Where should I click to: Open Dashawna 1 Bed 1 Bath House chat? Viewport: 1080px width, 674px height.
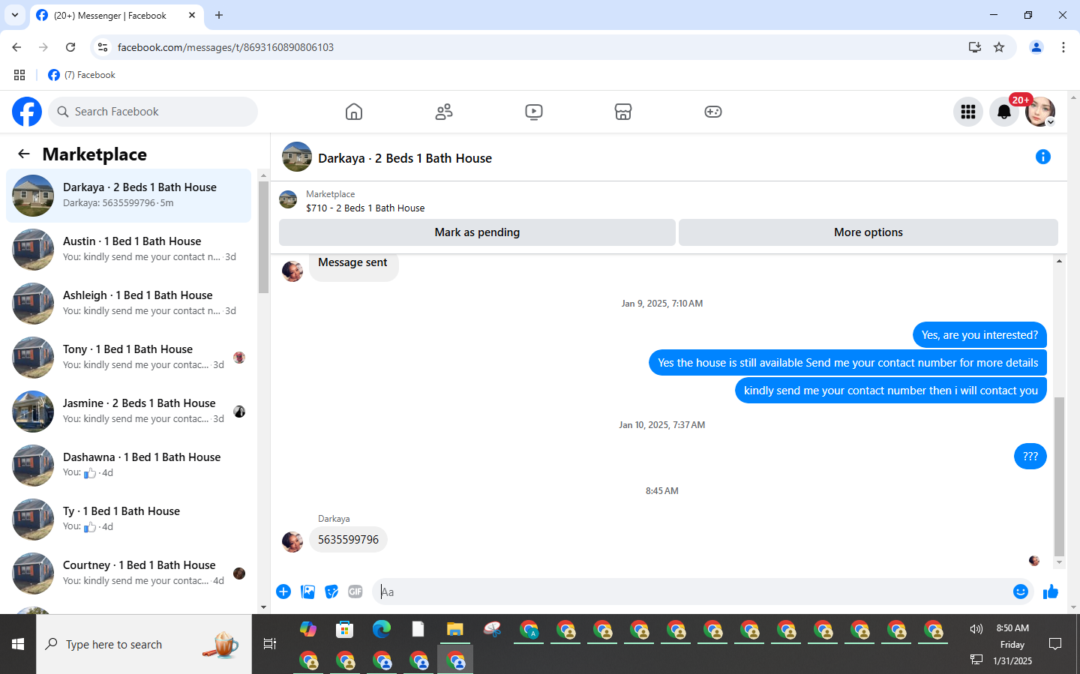[x=129, y=466]
